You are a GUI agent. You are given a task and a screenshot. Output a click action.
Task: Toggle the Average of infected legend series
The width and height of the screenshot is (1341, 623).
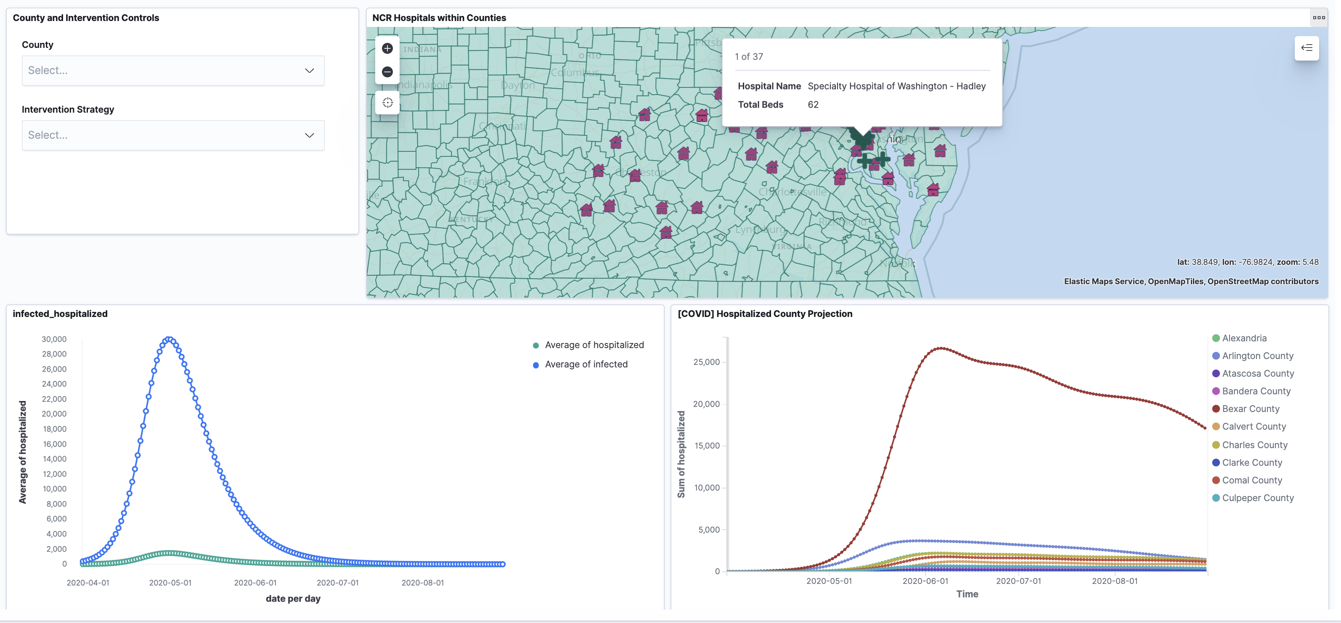click(586, 364)
